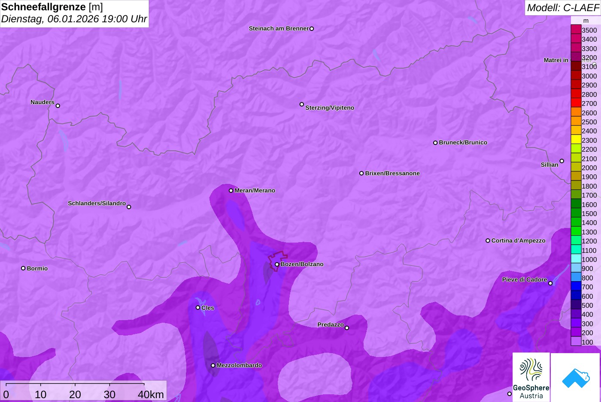Select the Predazzo map marker
The width and height of the screenshot is (601, 402).
347,328
